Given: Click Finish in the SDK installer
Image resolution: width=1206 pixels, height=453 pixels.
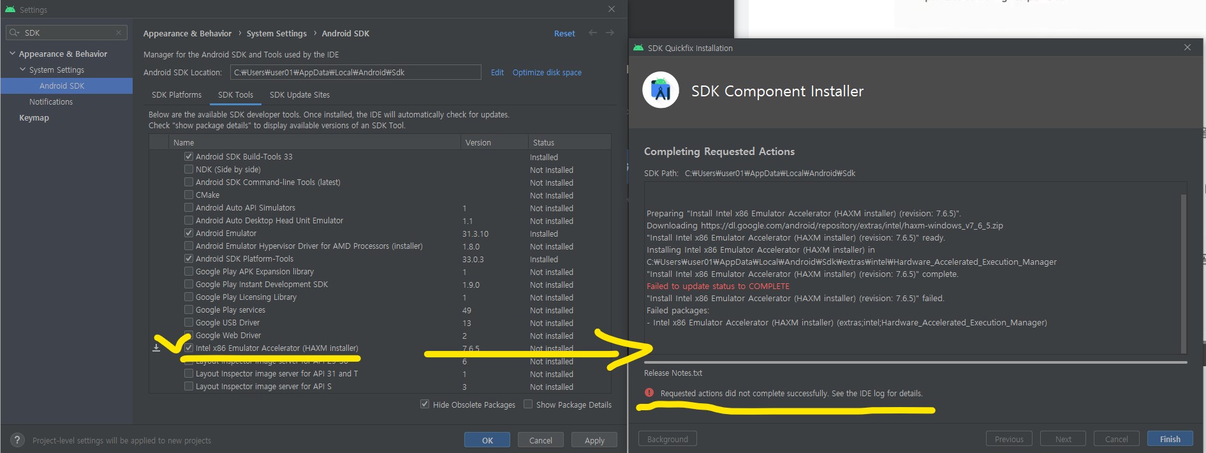Looking at the screenshot, I should point(1170,438).
